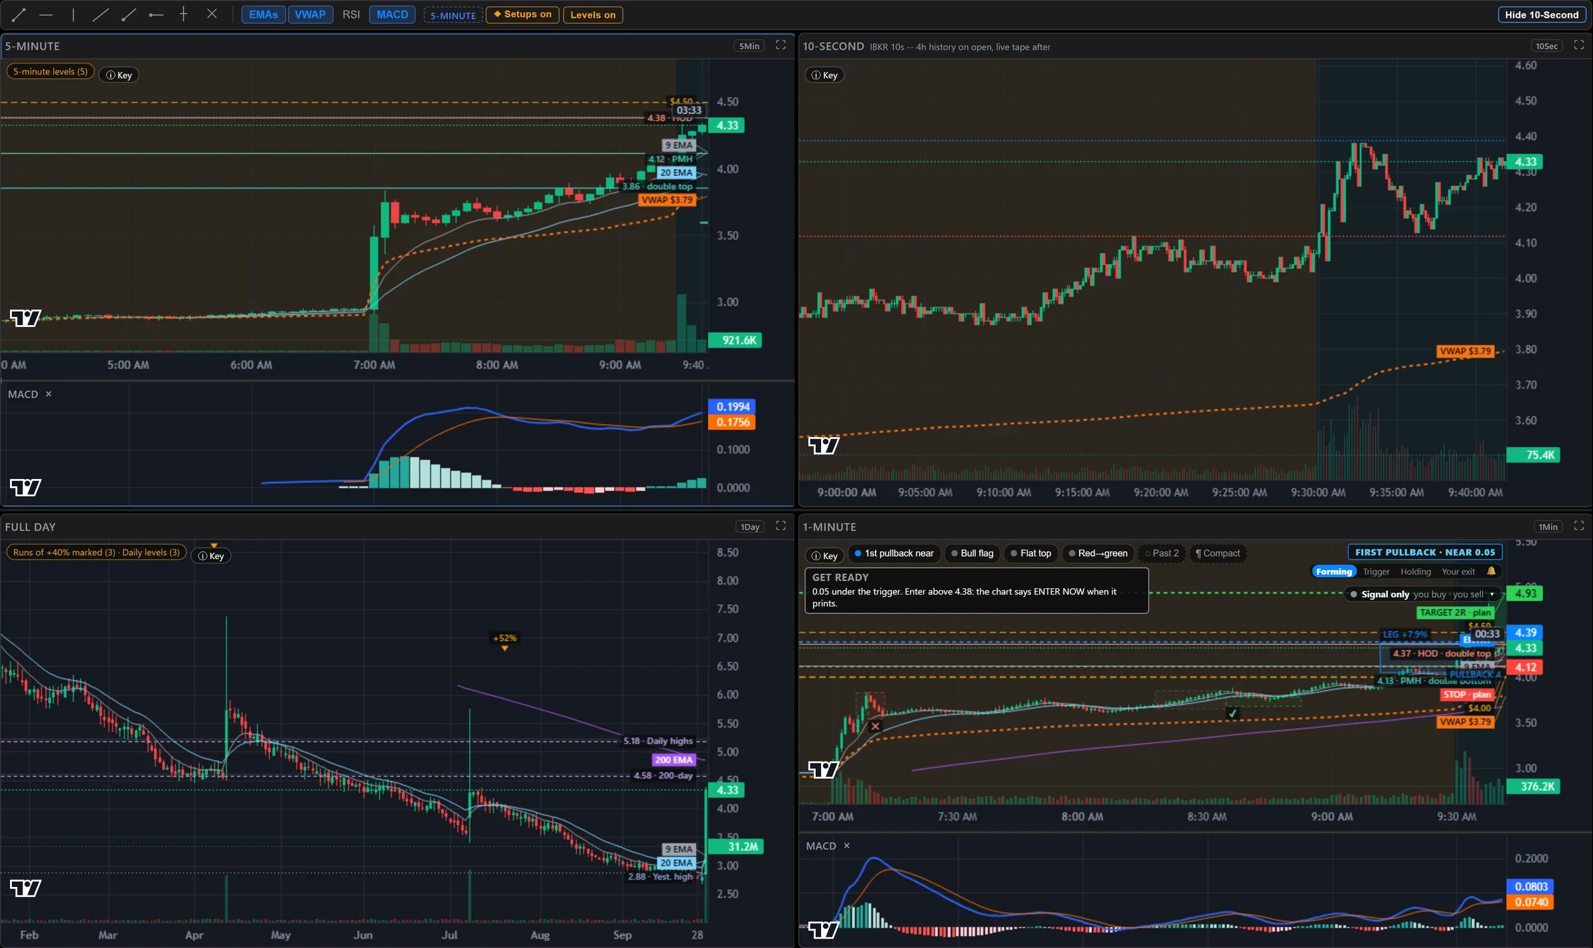Toggle the Setups on button
The height and width of the screenshot is (948, 1593).
523,15
